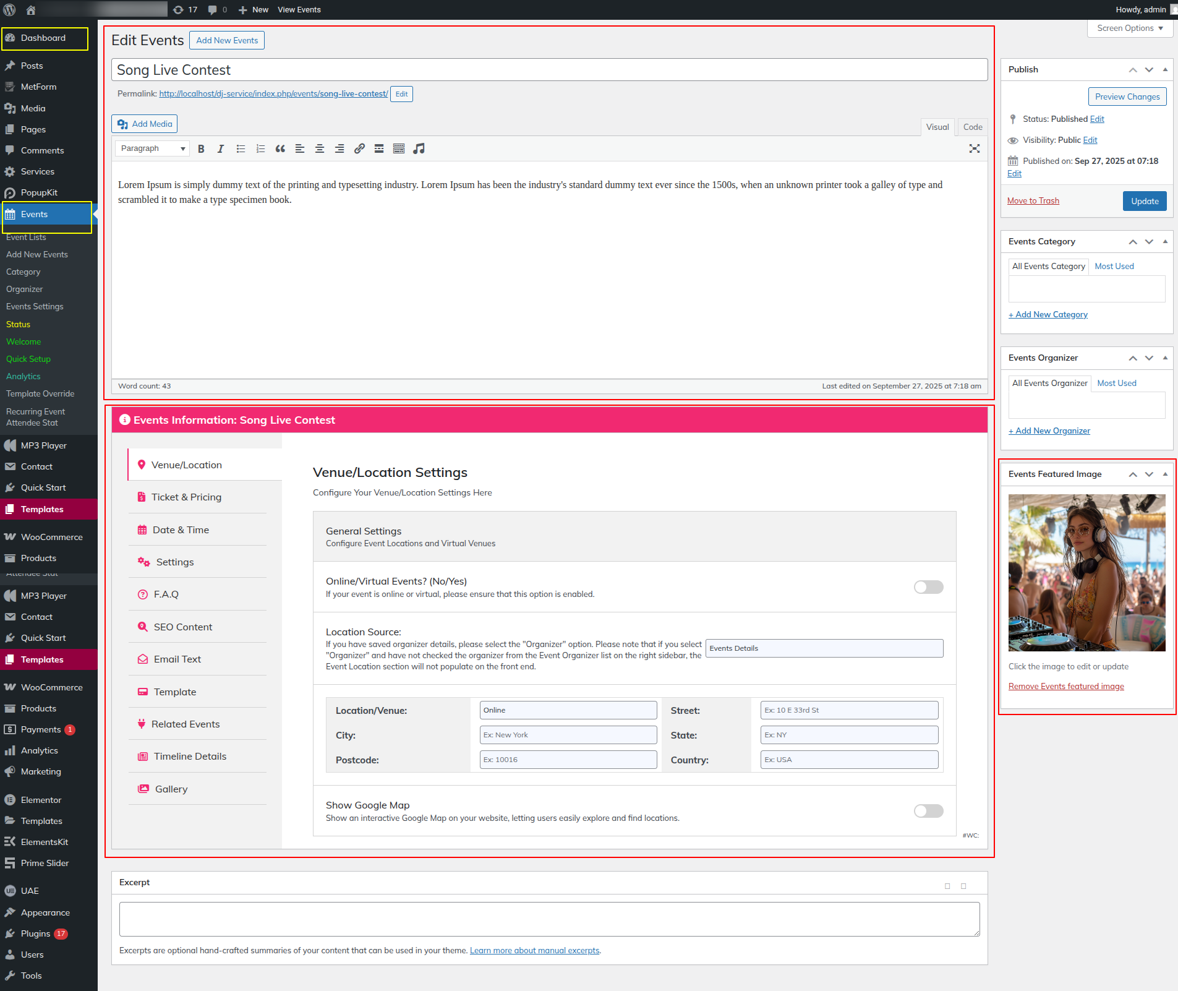Click the Street input field
This screenshot has height=991, width=1178.
(x=848, y=710)
